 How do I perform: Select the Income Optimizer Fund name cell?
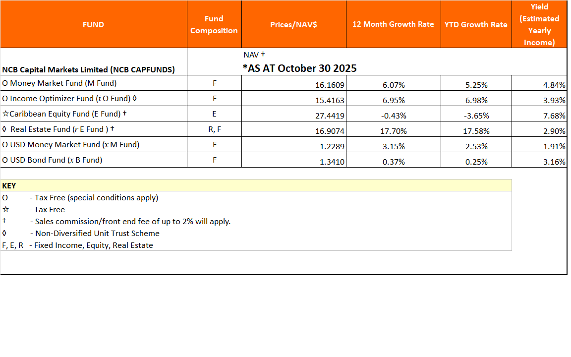tap(69, 99)
